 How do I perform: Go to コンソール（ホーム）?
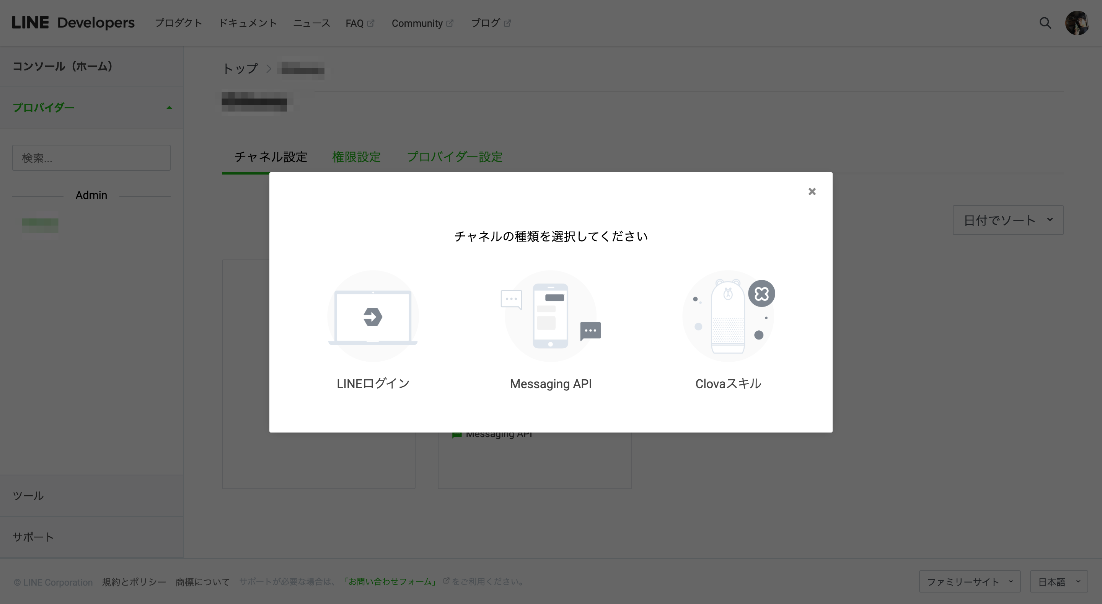[x=91, y=66]
